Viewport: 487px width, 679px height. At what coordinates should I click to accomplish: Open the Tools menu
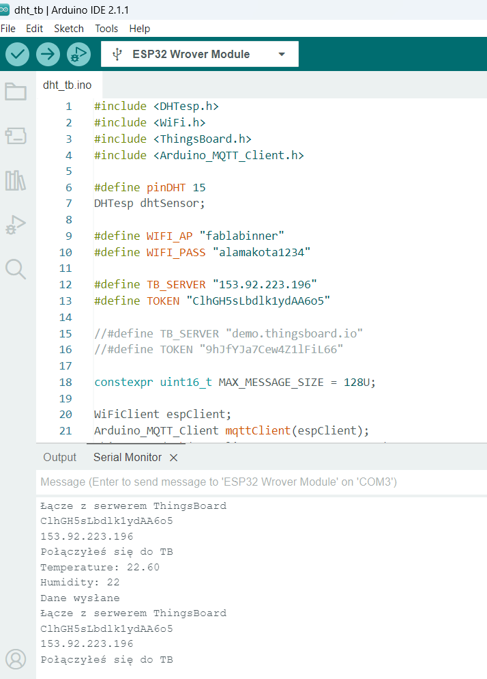pos(106,29)
